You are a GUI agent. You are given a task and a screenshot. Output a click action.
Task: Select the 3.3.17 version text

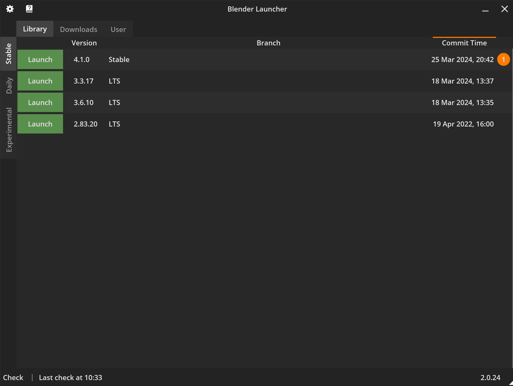pyautogui.click(x=83, y=81)
